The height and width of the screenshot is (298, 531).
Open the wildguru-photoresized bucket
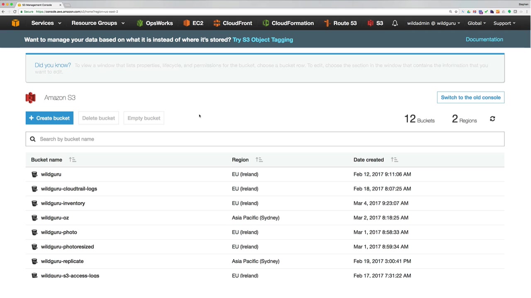[67, 247]
